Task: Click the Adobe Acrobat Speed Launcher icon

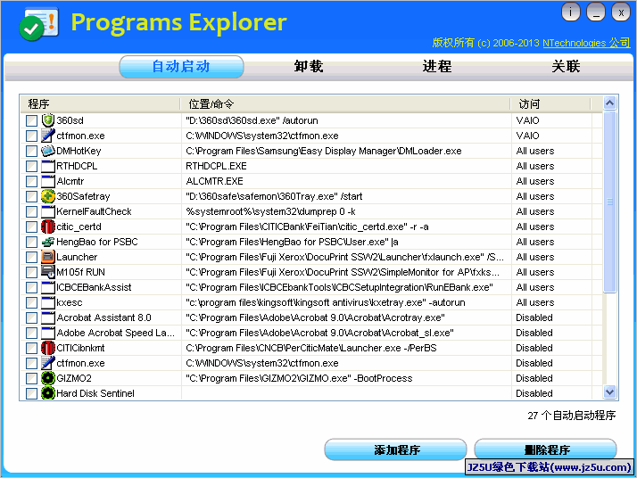Action: point(48,333)
